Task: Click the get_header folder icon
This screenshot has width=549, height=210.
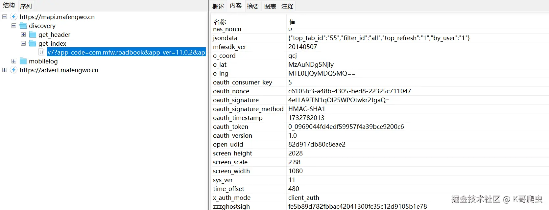Action: click(x=33, y=35)
